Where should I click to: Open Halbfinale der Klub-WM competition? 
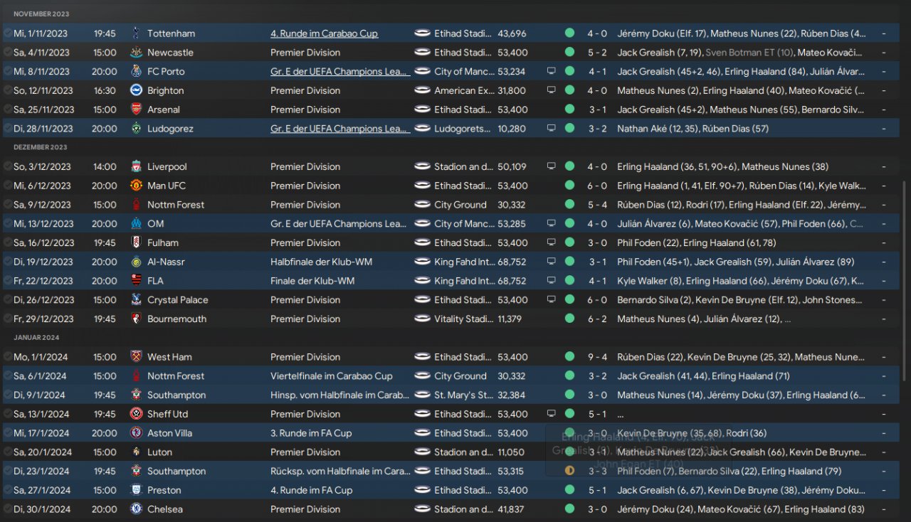321,262
